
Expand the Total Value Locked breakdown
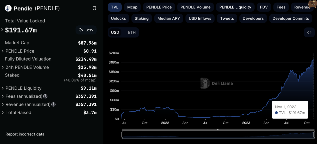coord(2,30)
